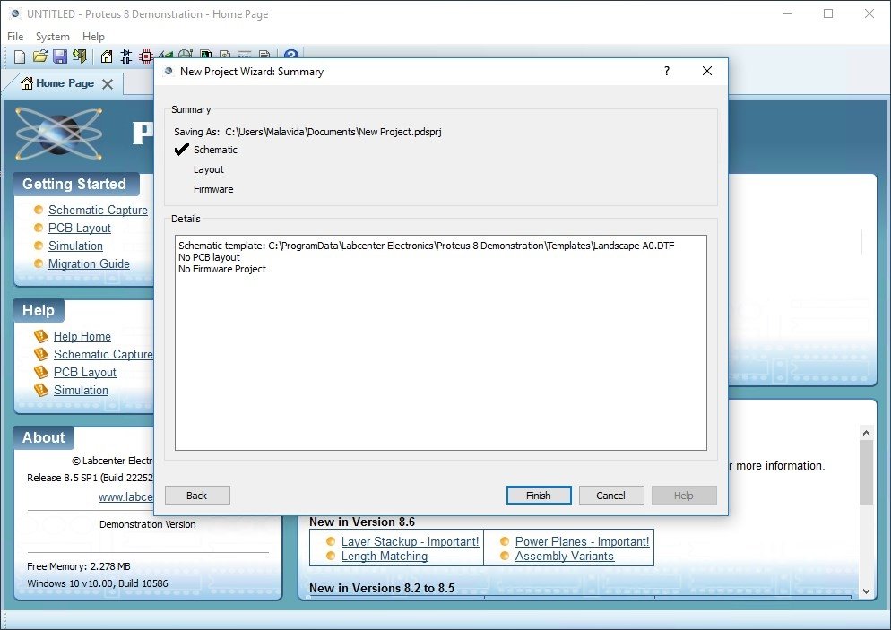The image size is (891, 630).
Task: Go to Home Page via toolbar house icon
Action: coord(107,56)
